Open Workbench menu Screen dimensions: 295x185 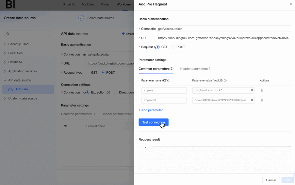pos(125,4)
